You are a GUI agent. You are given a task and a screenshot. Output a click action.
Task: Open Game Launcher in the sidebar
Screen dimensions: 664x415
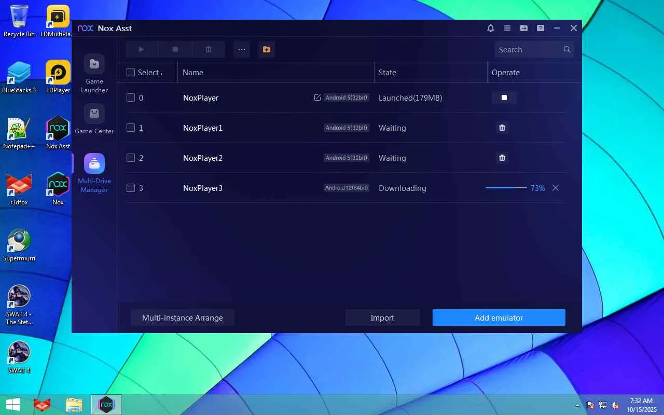pyautogui.click(x=94, y=74)
